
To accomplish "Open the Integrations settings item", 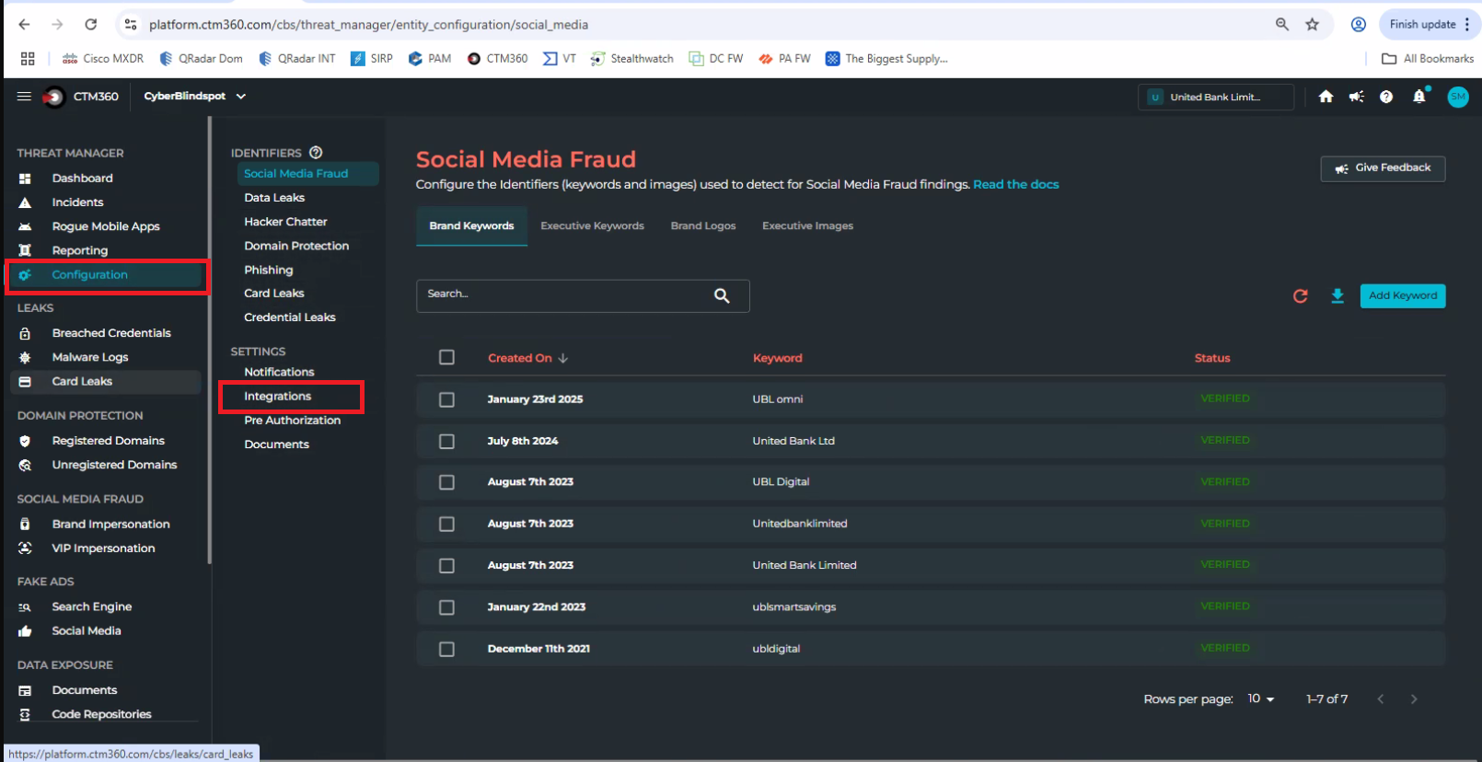I will point(277,397).
